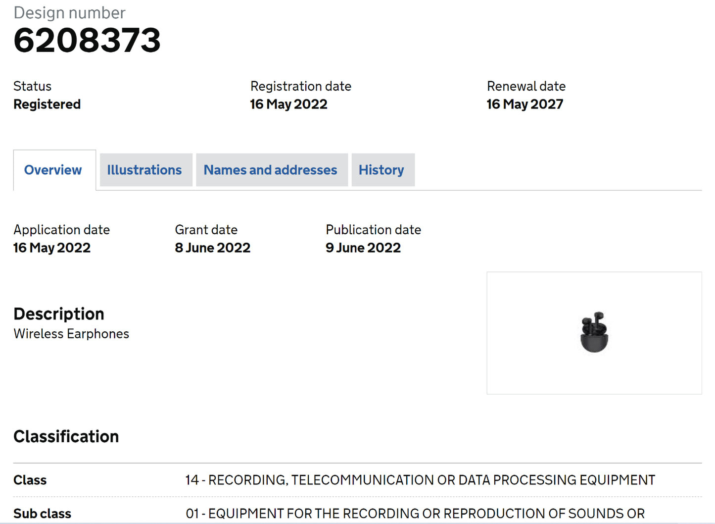This screenshot has width=715, height=524.
Task: Click the sub class 01 value text
Action: 415,514
